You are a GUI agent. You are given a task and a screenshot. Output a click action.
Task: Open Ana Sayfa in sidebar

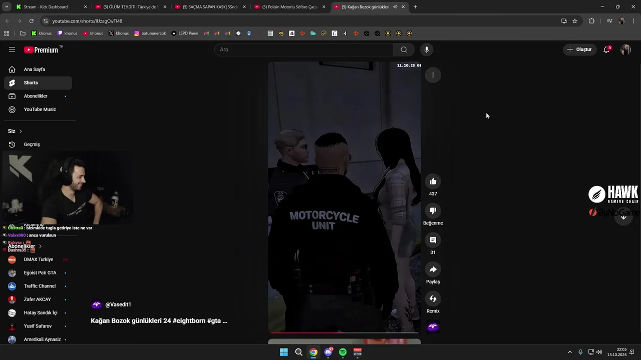point(38,69)
